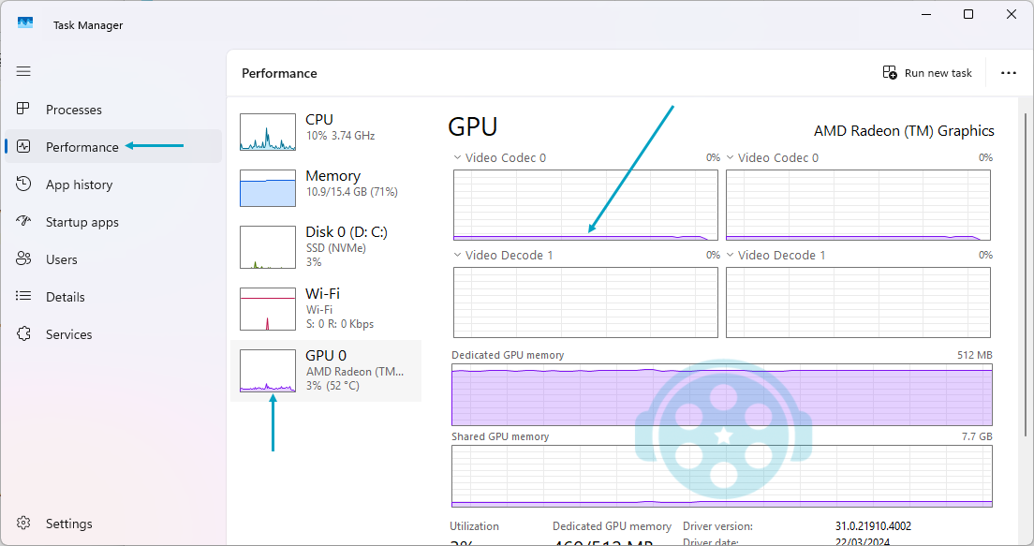Click the Memory 10.9/15.4 GB (71%) text
The width and height of the screenshot is (1034, 546).
pos(351,192)
